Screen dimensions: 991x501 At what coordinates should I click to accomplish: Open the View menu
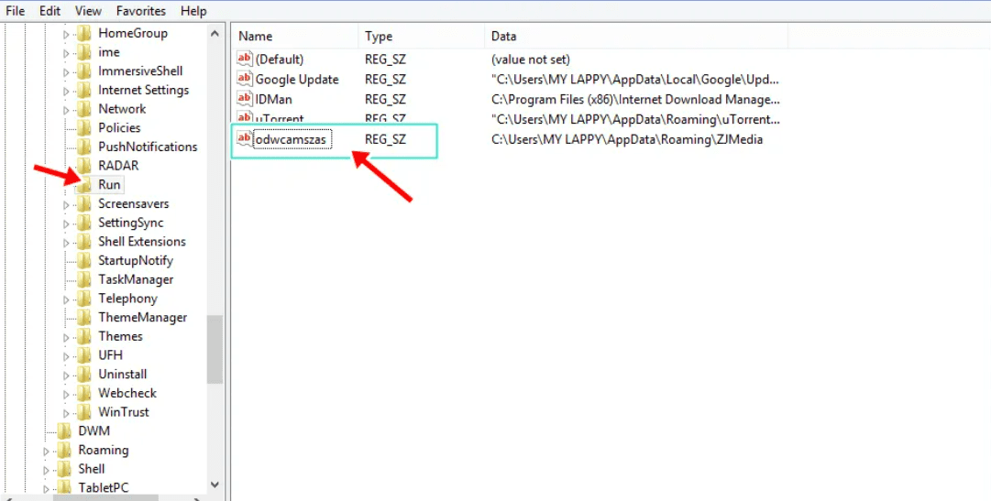click(88, 11)
